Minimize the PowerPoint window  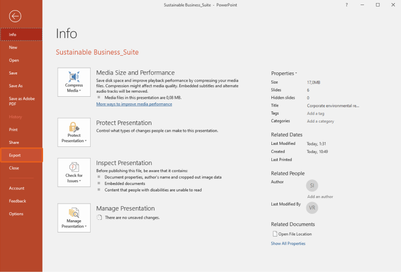pyautogui.click(x=362, y=5)
